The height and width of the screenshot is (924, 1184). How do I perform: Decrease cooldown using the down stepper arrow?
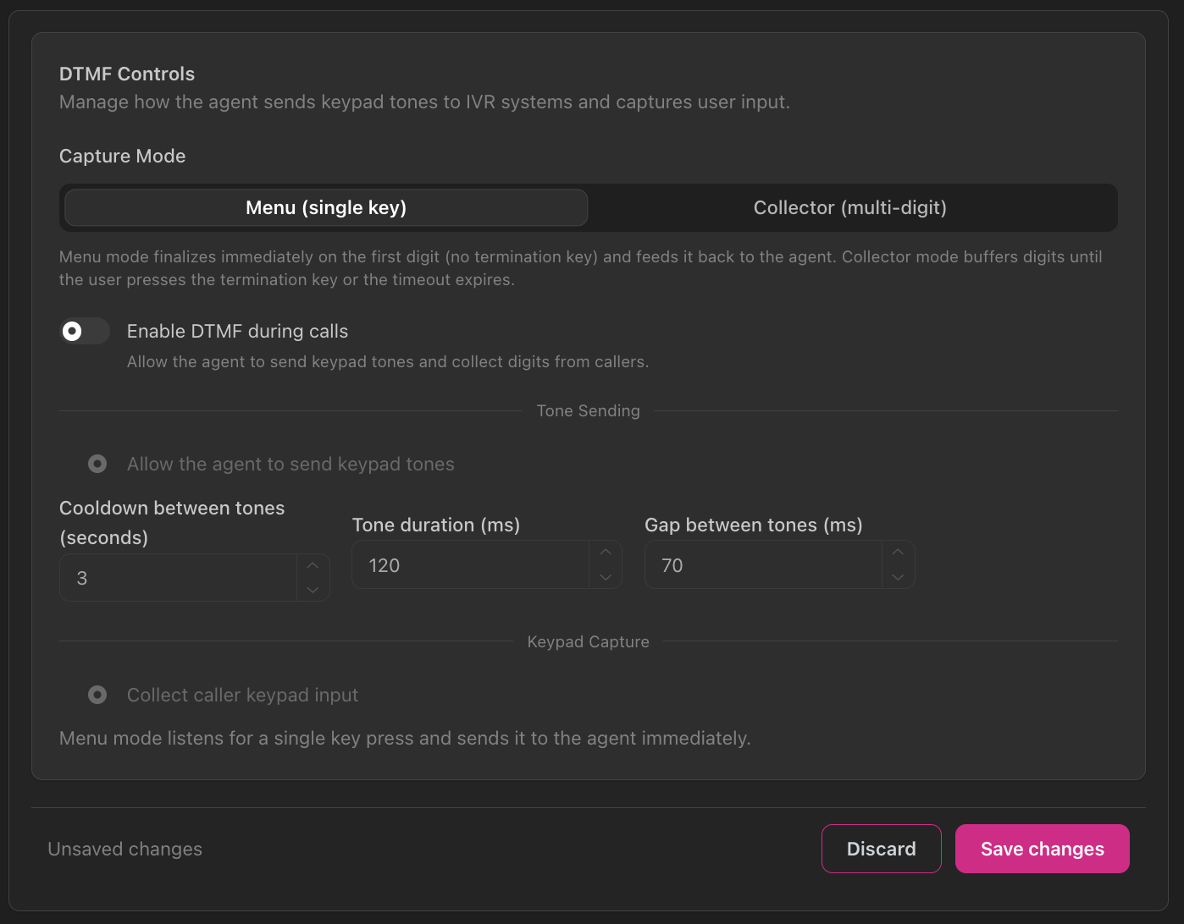click(313, 590)
